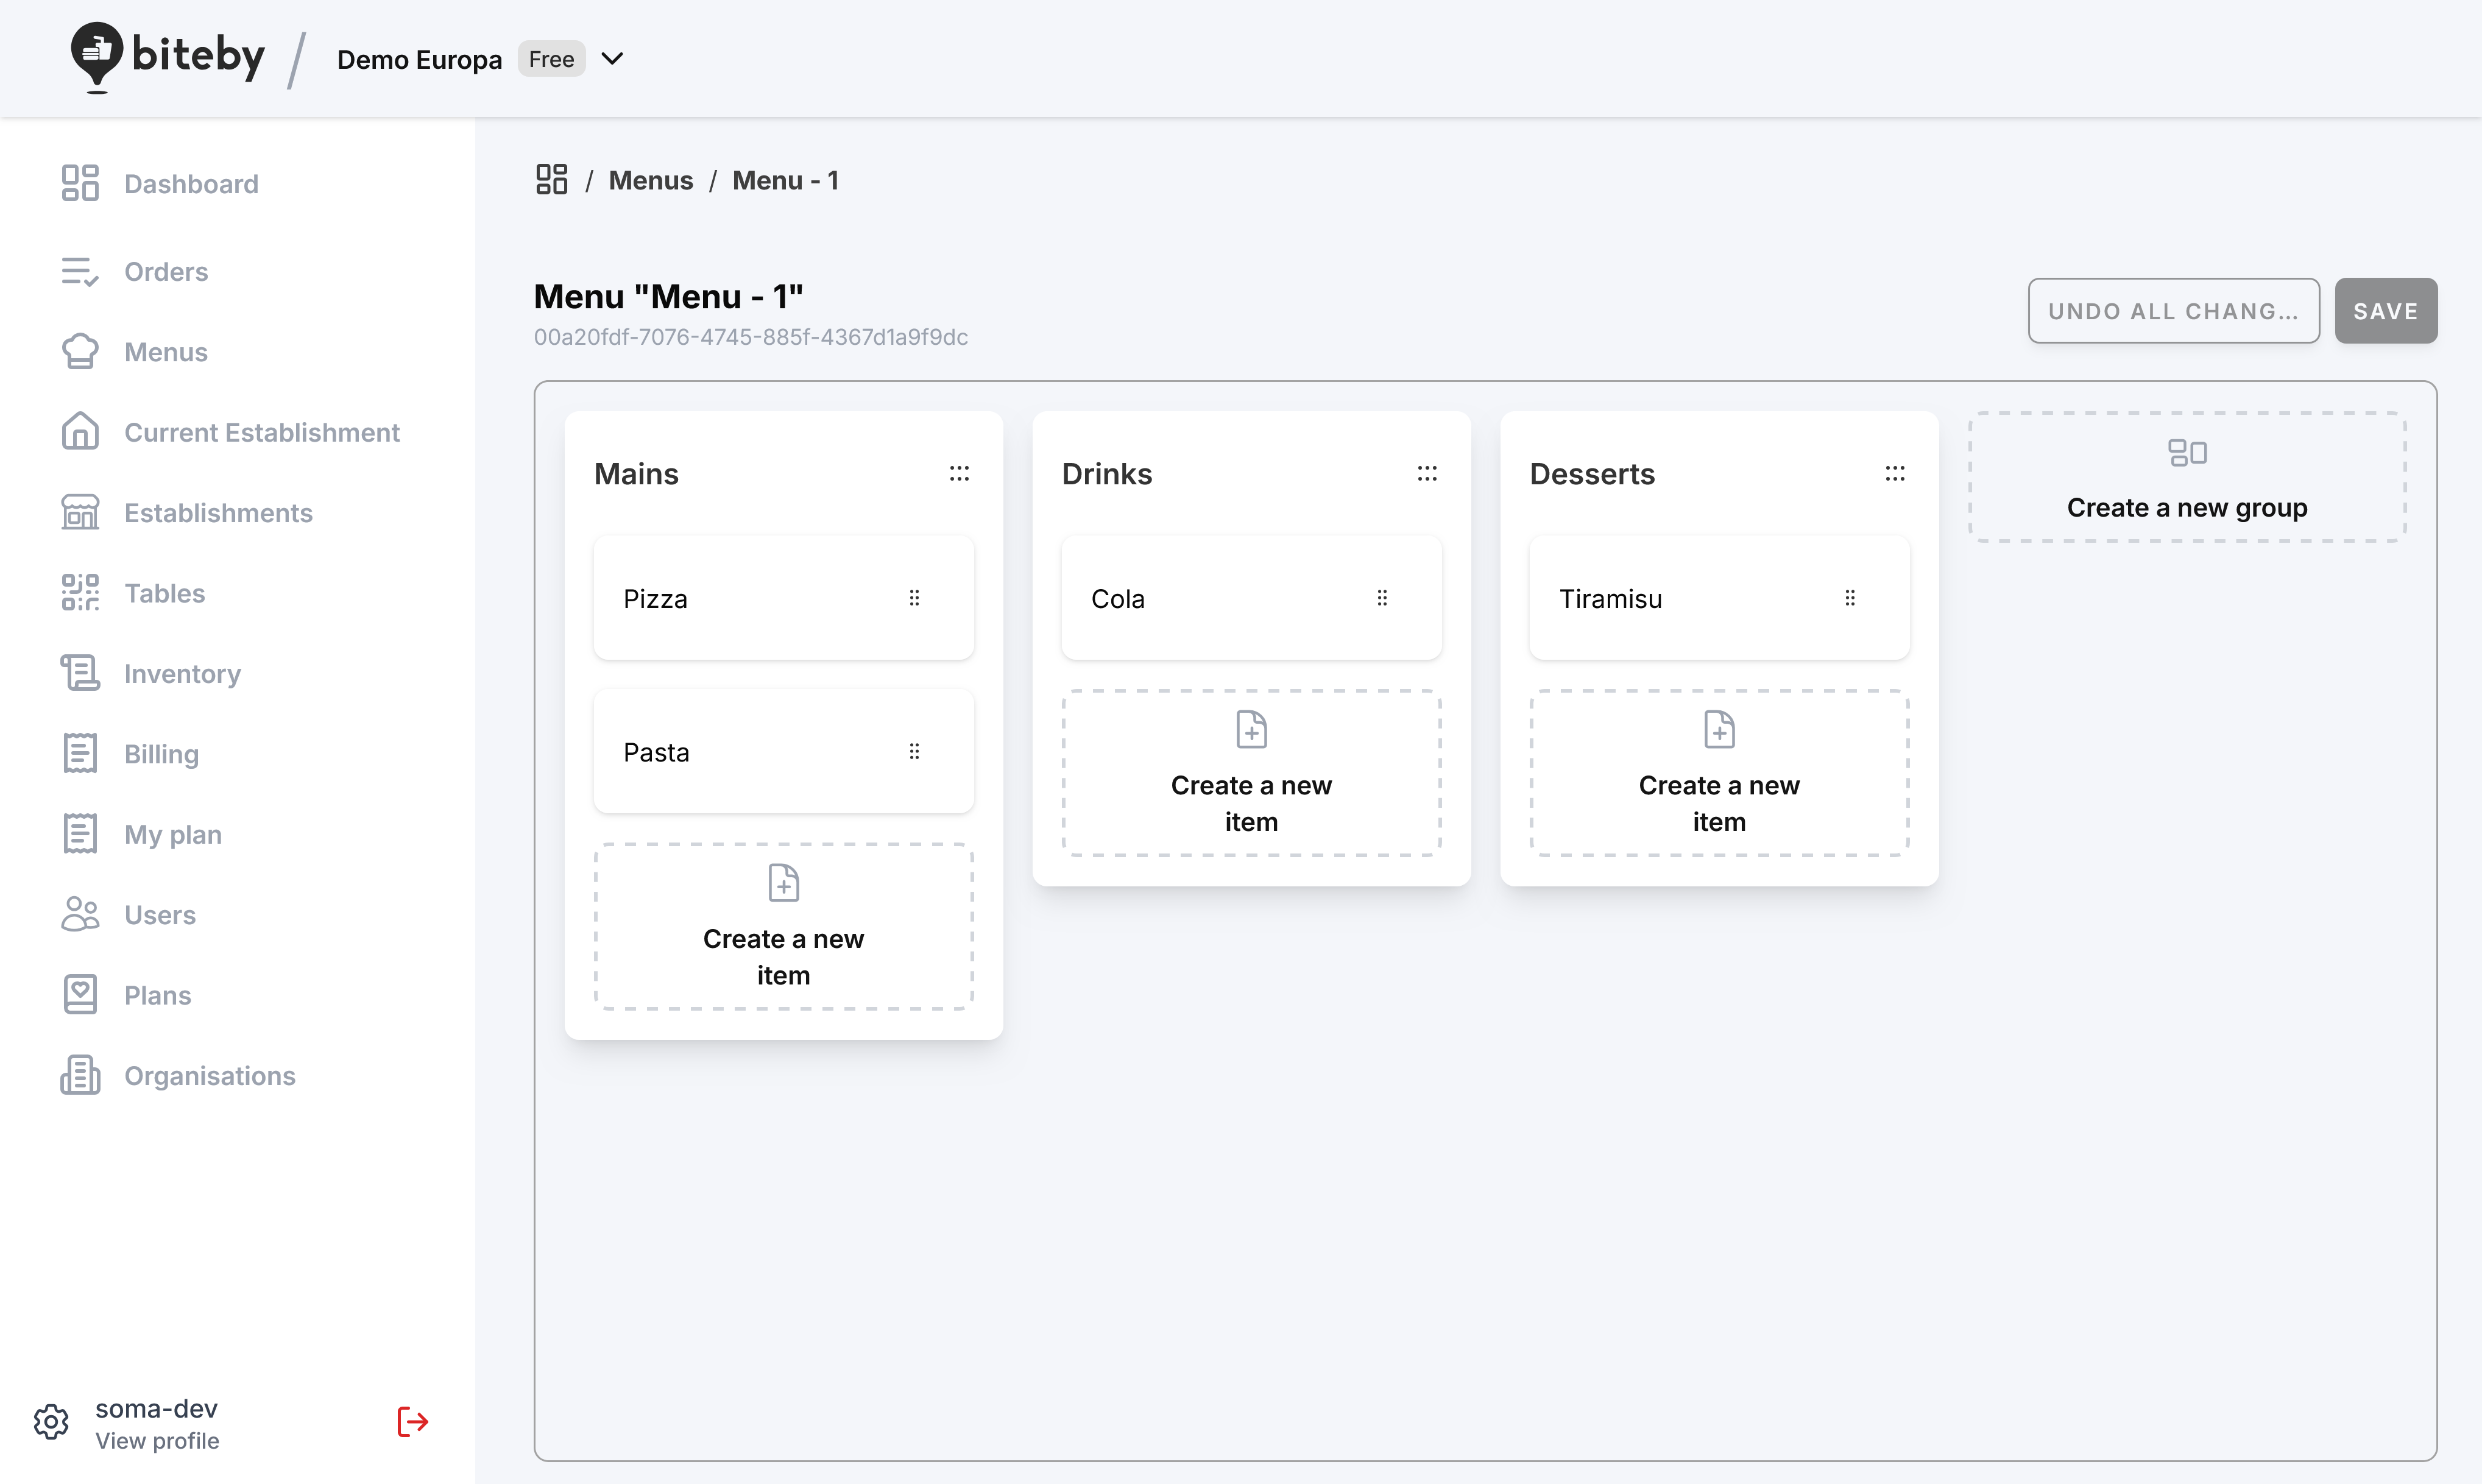This screenshot has width=2482, height=1484.
Task: Click the drag handle on Pizza item
Action: (x=914, y=598)
